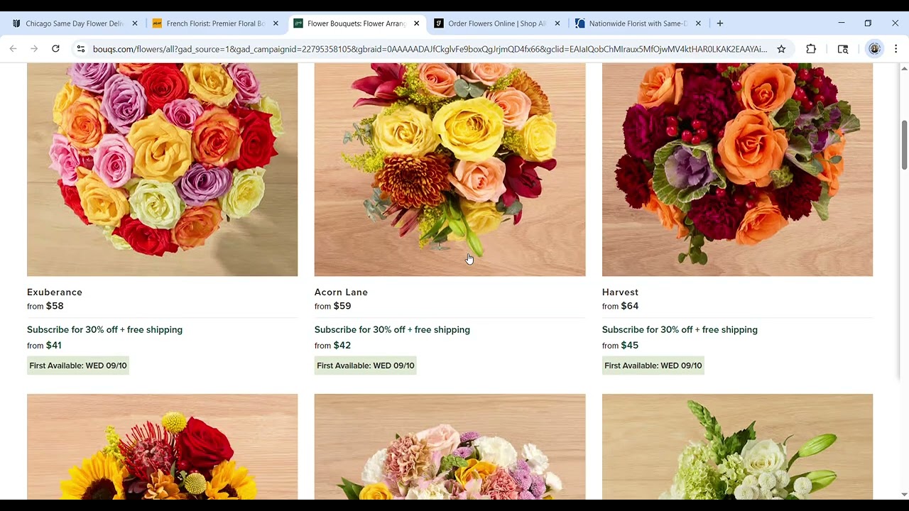Open the pastel carnation bouquet image
Viewport: 909px width, 511px height.
450,446
